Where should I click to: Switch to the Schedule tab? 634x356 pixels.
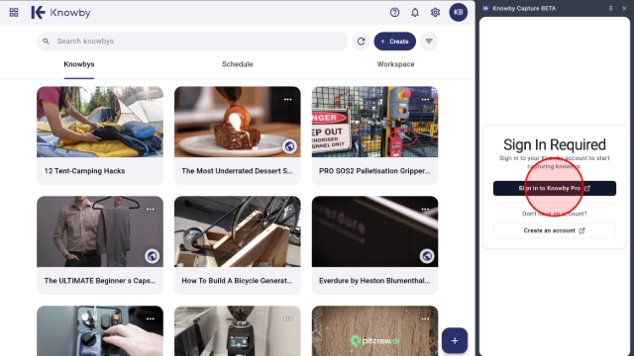click(x=238, y=64)
